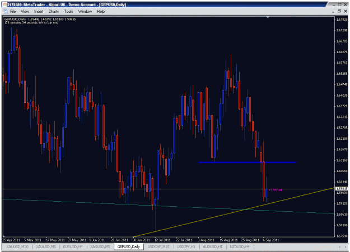Switch to the XAUUSD,M5 chart tab

point(46,246)
